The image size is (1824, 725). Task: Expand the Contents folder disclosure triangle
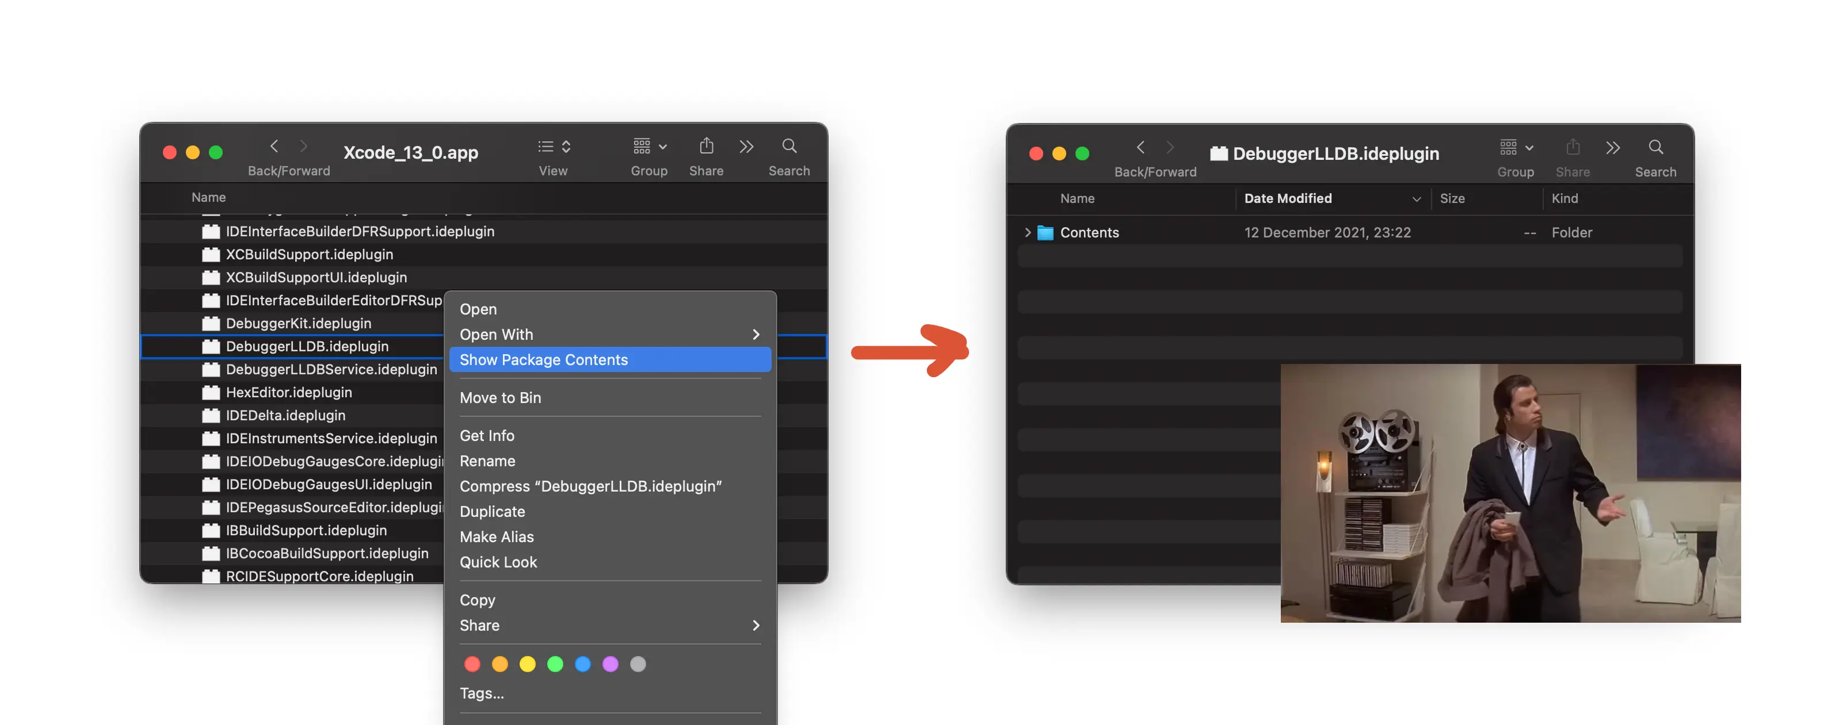[x=1028, y=233]
